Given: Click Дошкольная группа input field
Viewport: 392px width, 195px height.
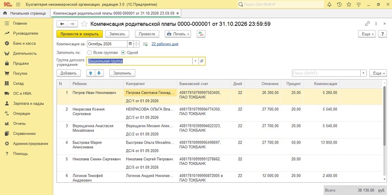Looking at the screenshot, I should coord(139,61).
